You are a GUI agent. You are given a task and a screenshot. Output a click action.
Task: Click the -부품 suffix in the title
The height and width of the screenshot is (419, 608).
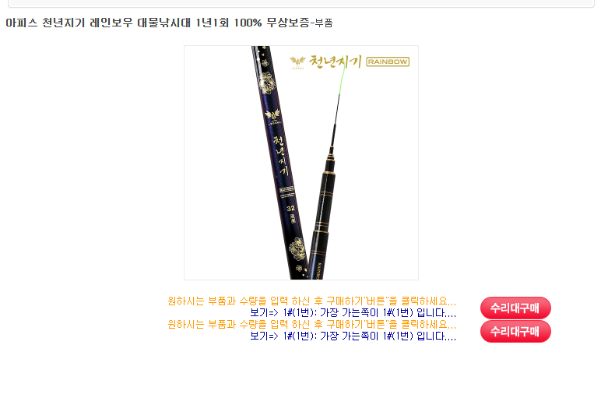[x=322, y=23]
